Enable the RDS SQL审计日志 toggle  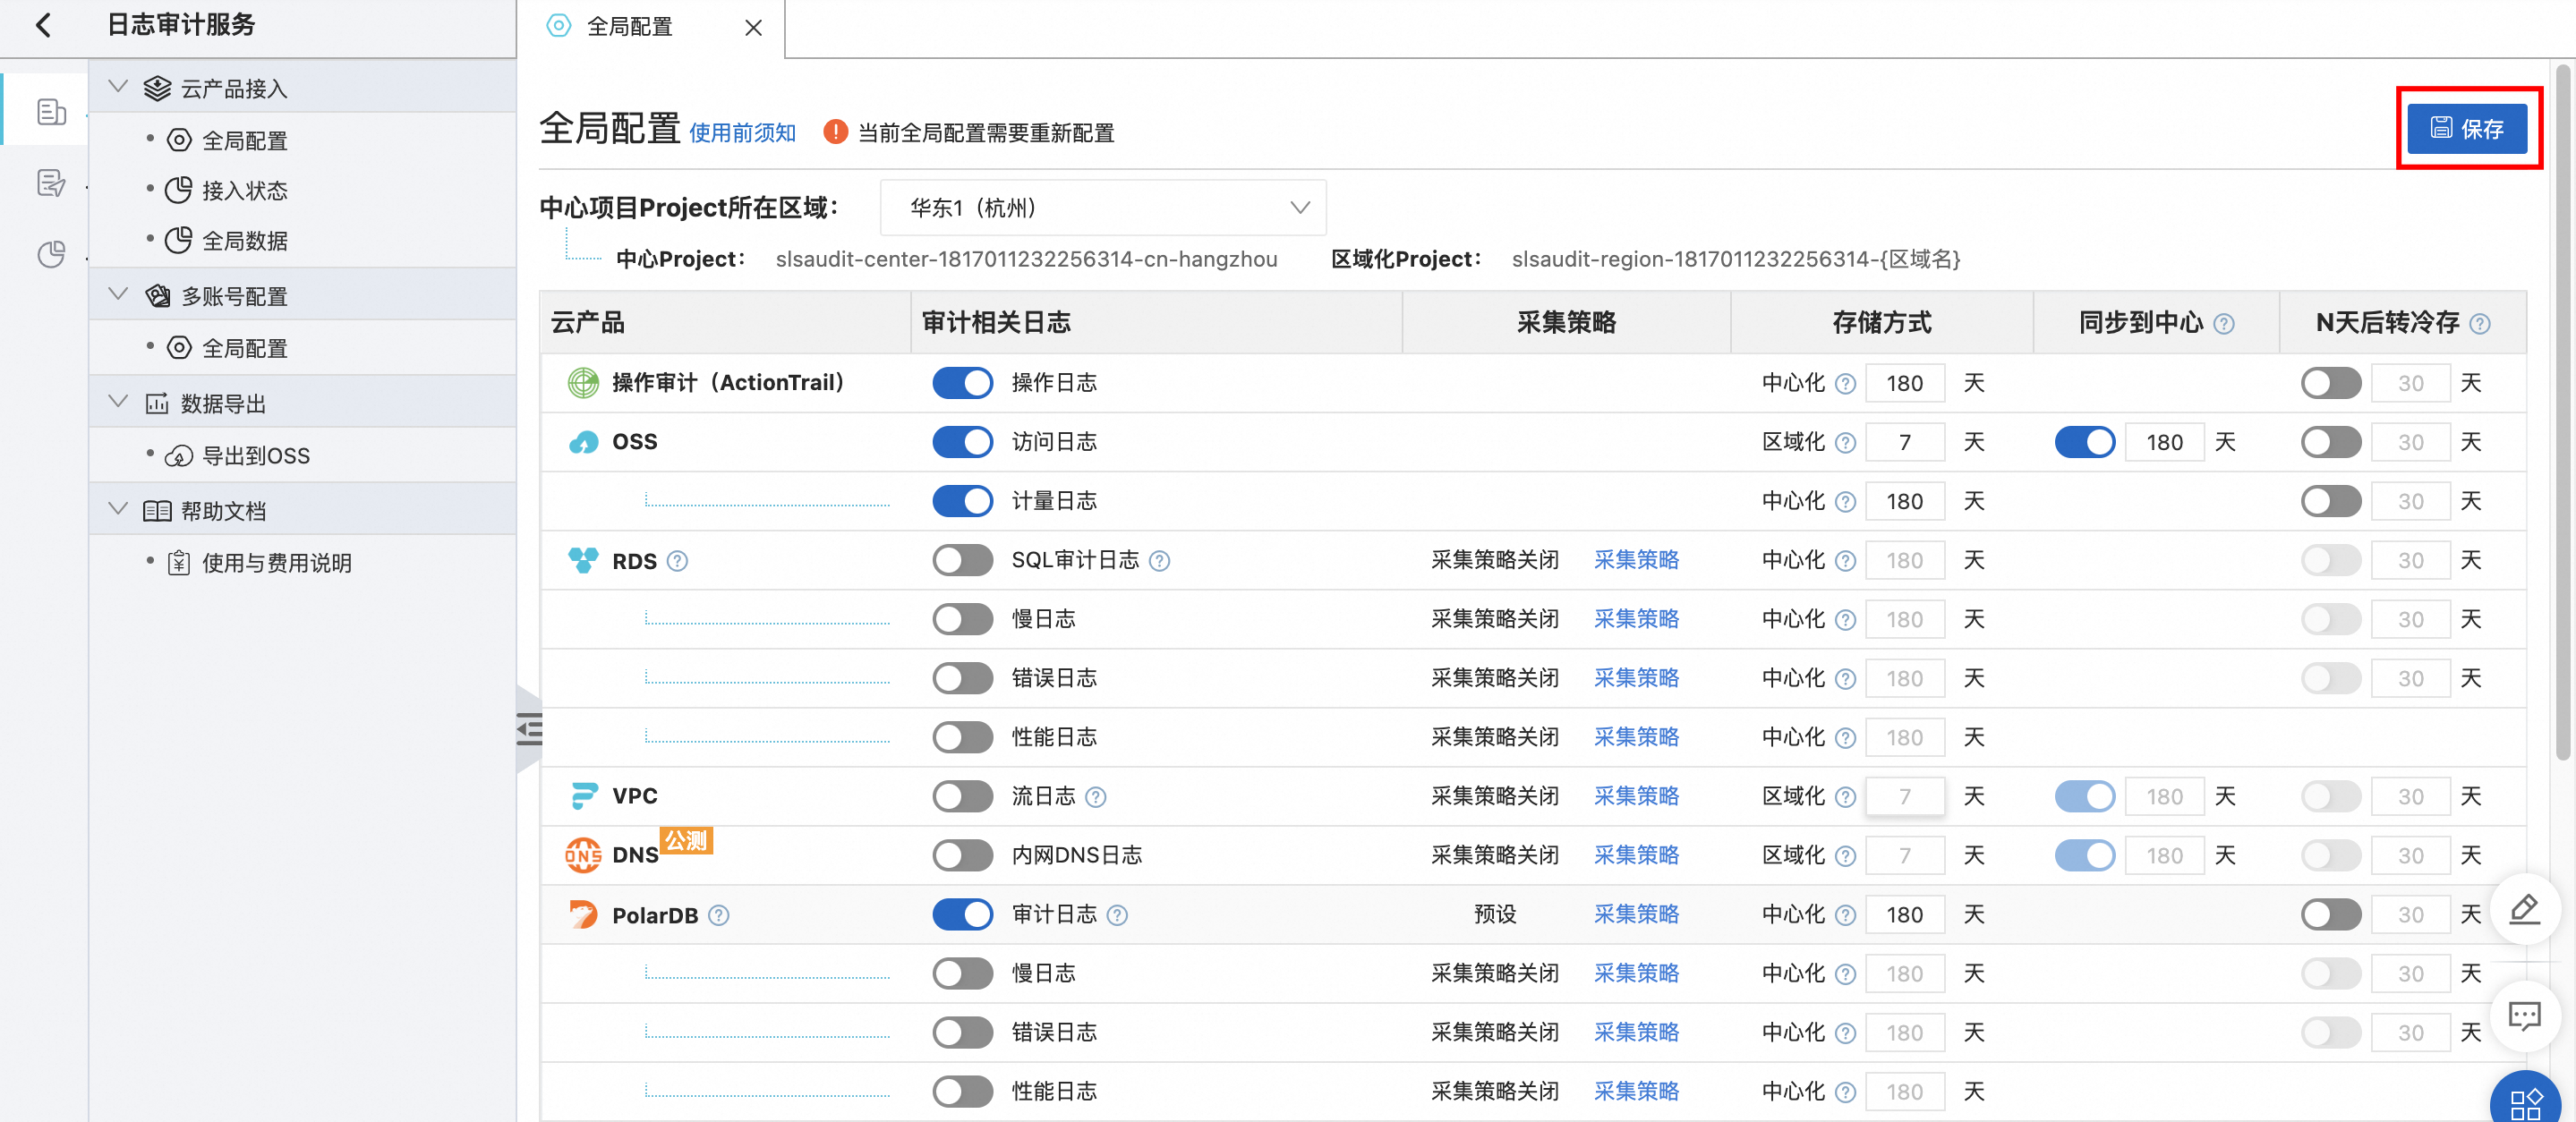coord(962,560)
